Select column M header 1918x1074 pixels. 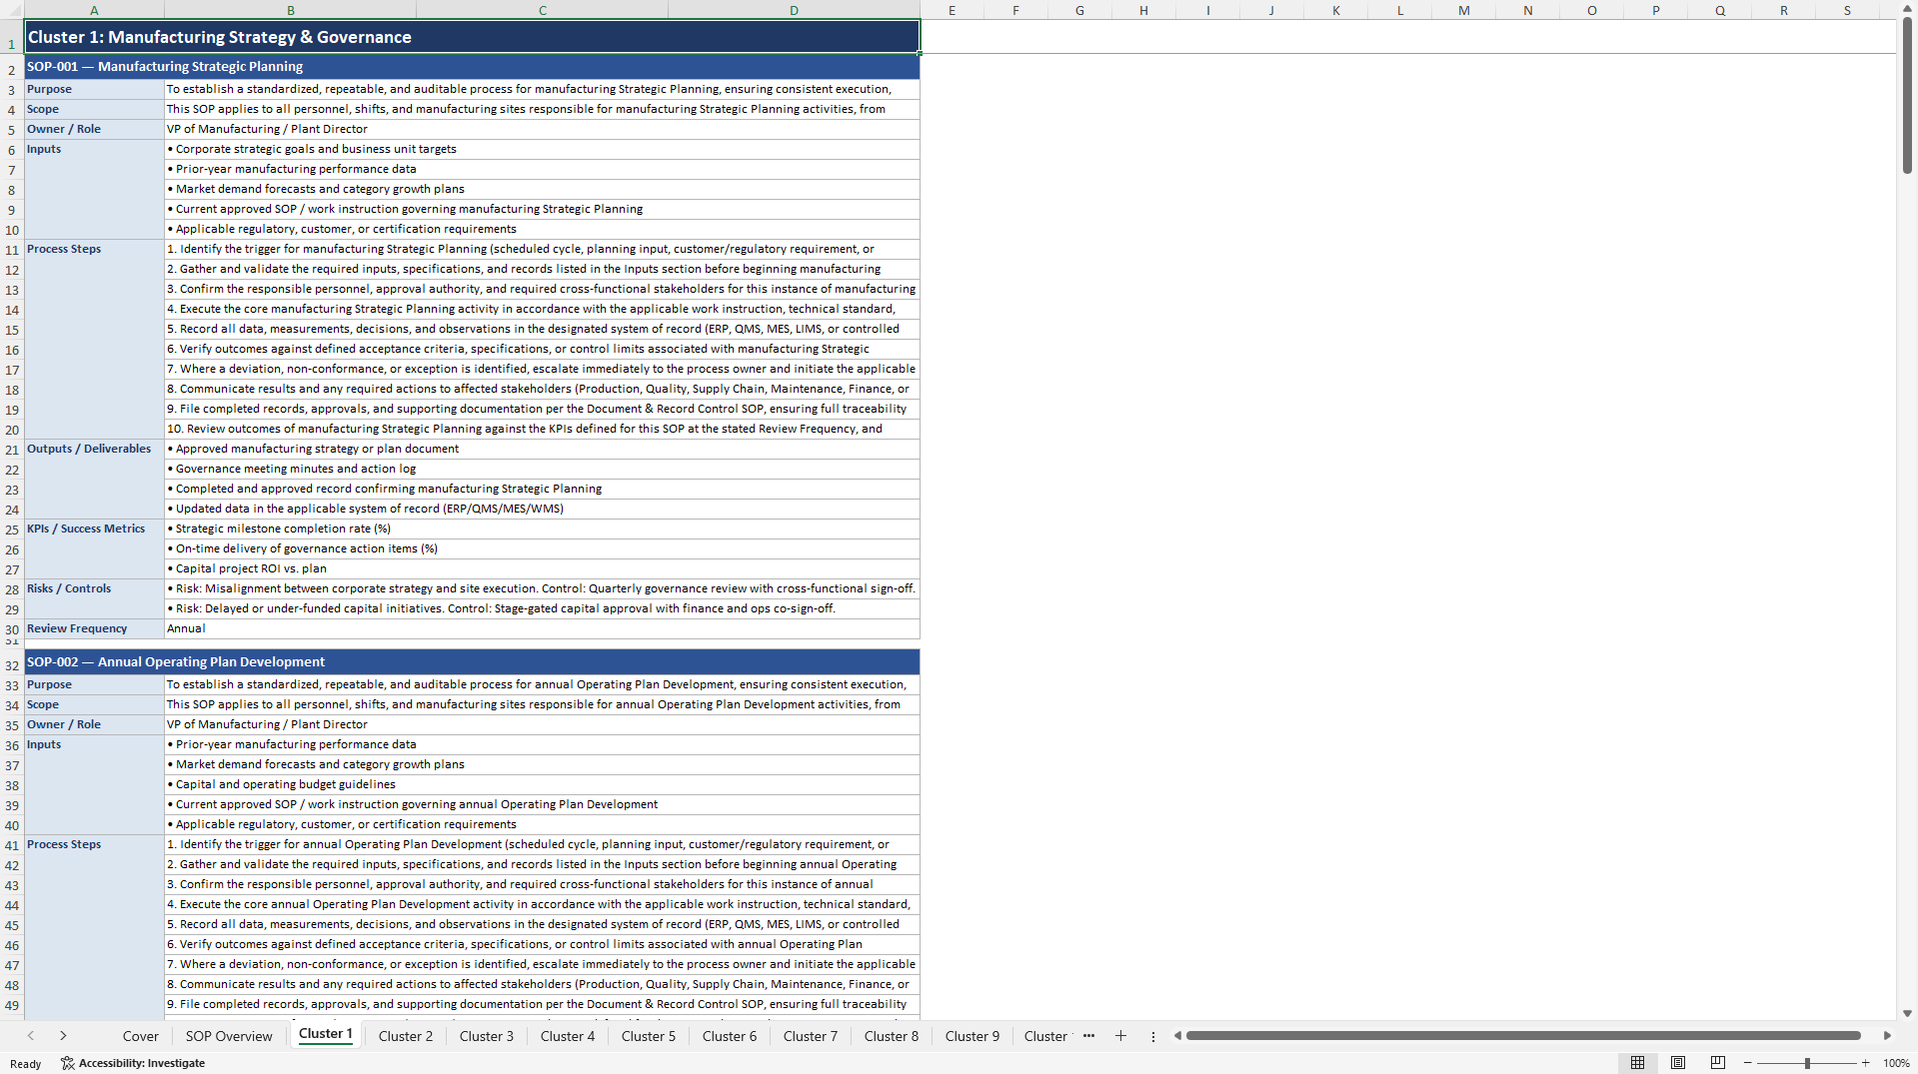point(1463,10)
